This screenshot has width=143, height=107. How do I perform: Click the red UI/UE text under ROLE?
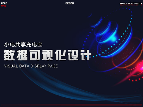click(4, 6)
